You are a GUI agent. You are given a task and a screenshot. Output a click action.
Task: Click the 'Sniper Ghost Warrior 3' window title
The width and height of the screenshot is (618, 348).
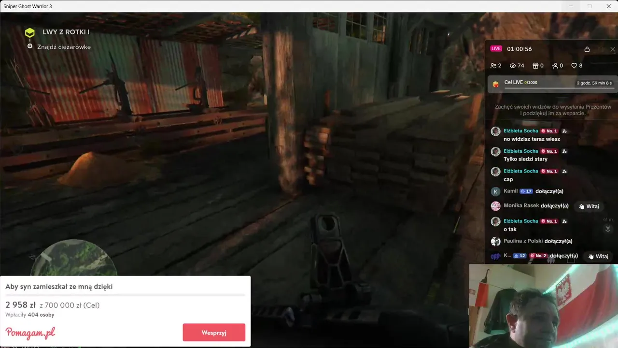28,6
